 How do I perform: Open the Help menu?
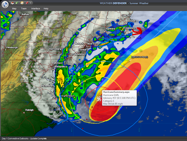pos(46,9)
